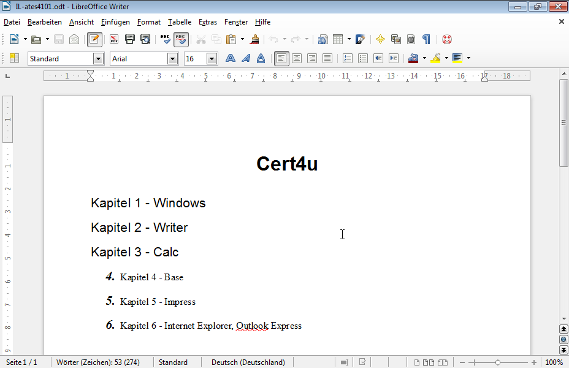Open the Extras menu
This screenshot has width=569, height=368.
(x=208, y=22)
